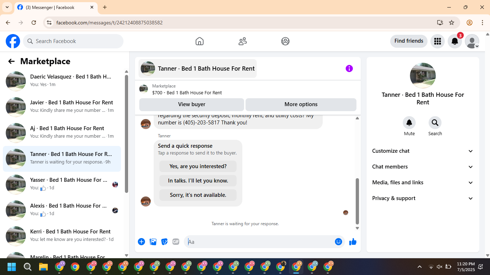Open the notifications bell with 3 badge
Screen dimensions: 490x275
click(455, 41)
